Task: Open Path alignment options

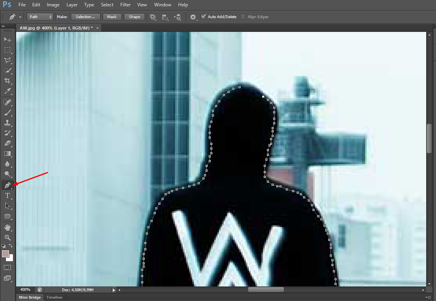Action: coord(165,17)
